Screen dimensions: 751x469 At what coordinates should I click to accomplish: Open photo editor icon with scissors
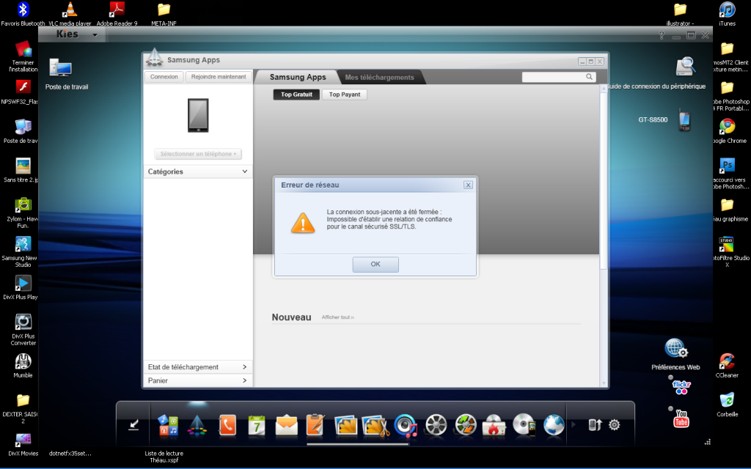coord(376,425)
